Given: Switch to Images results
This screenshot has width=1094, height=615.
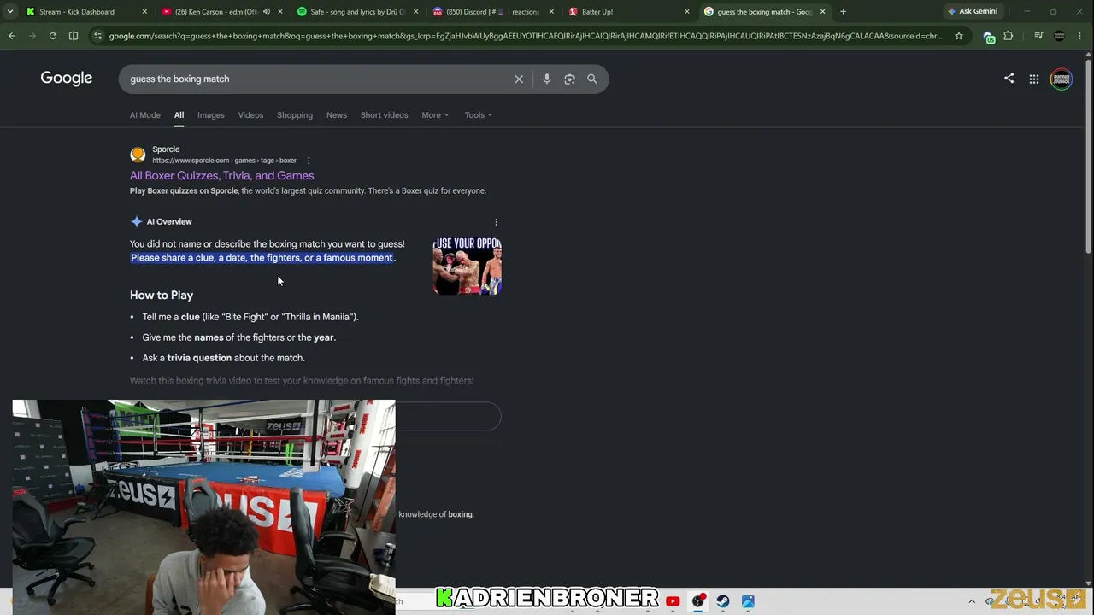Looking at the screenshot, I should pyautogui.click(x=211, y=115).
